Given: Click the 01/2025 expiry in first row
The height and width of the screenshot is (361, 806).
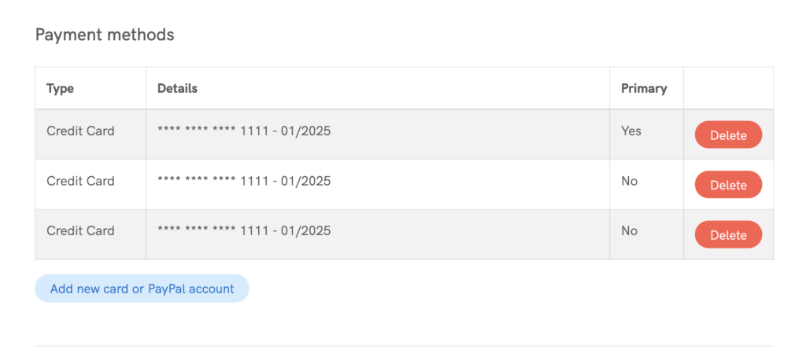Looking at the screenshot, I should (304, 131).
